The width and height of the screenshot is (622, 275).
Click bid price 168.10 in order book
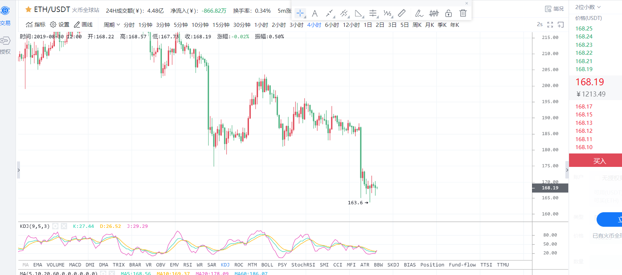point(584,147)
